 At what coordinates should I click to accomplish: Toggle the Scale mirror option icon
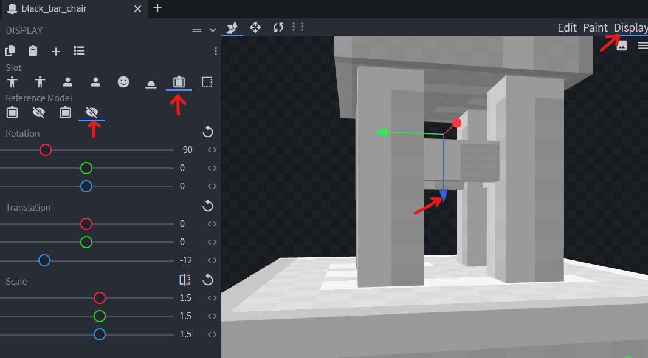(185, 280)
